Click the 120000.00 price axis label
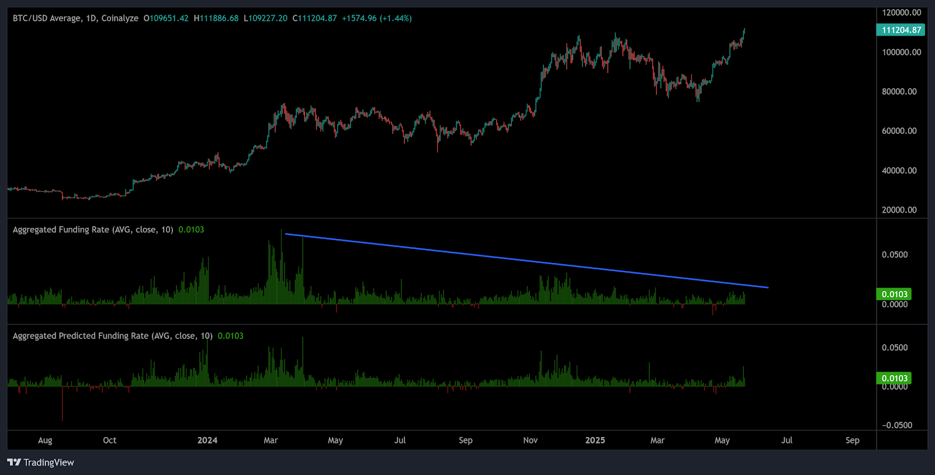Image resolution: width=935 pixels, height=475 pixels. coord(901,12)
